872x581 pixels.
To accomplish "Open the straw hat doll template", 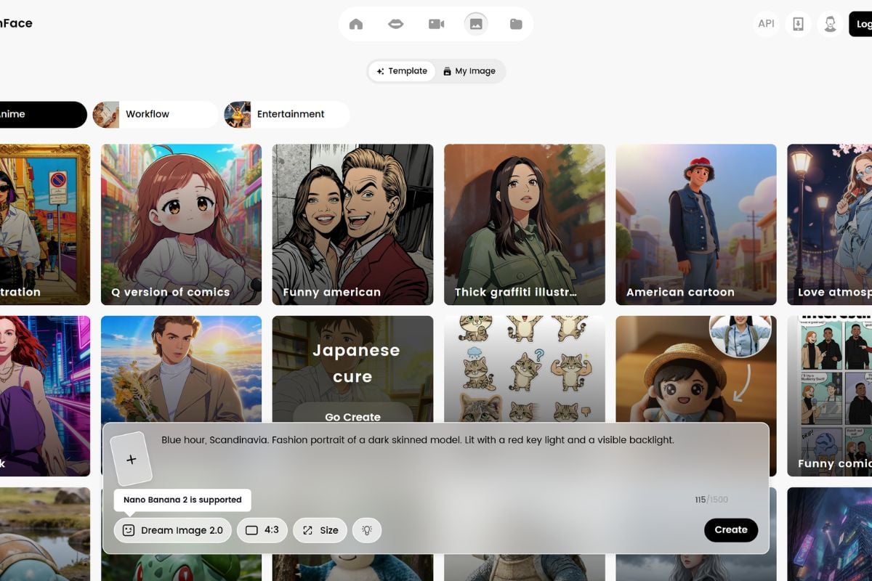I will pos(695,369).
